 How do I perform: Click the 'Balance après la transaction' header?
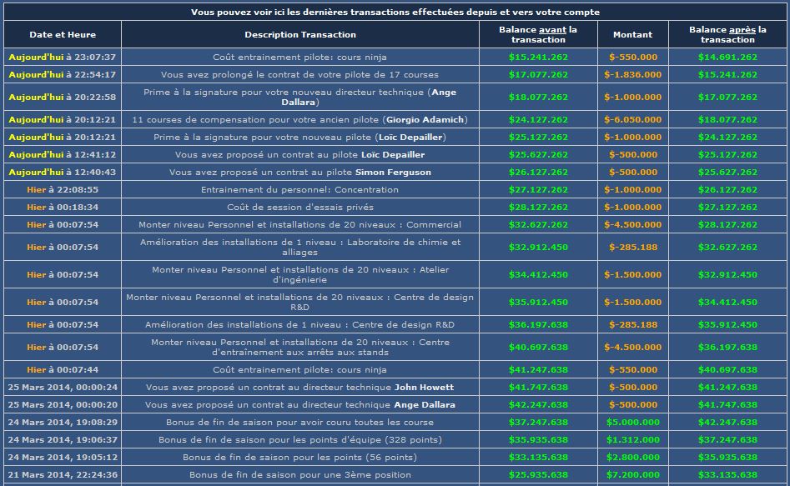tap(727, 34)
